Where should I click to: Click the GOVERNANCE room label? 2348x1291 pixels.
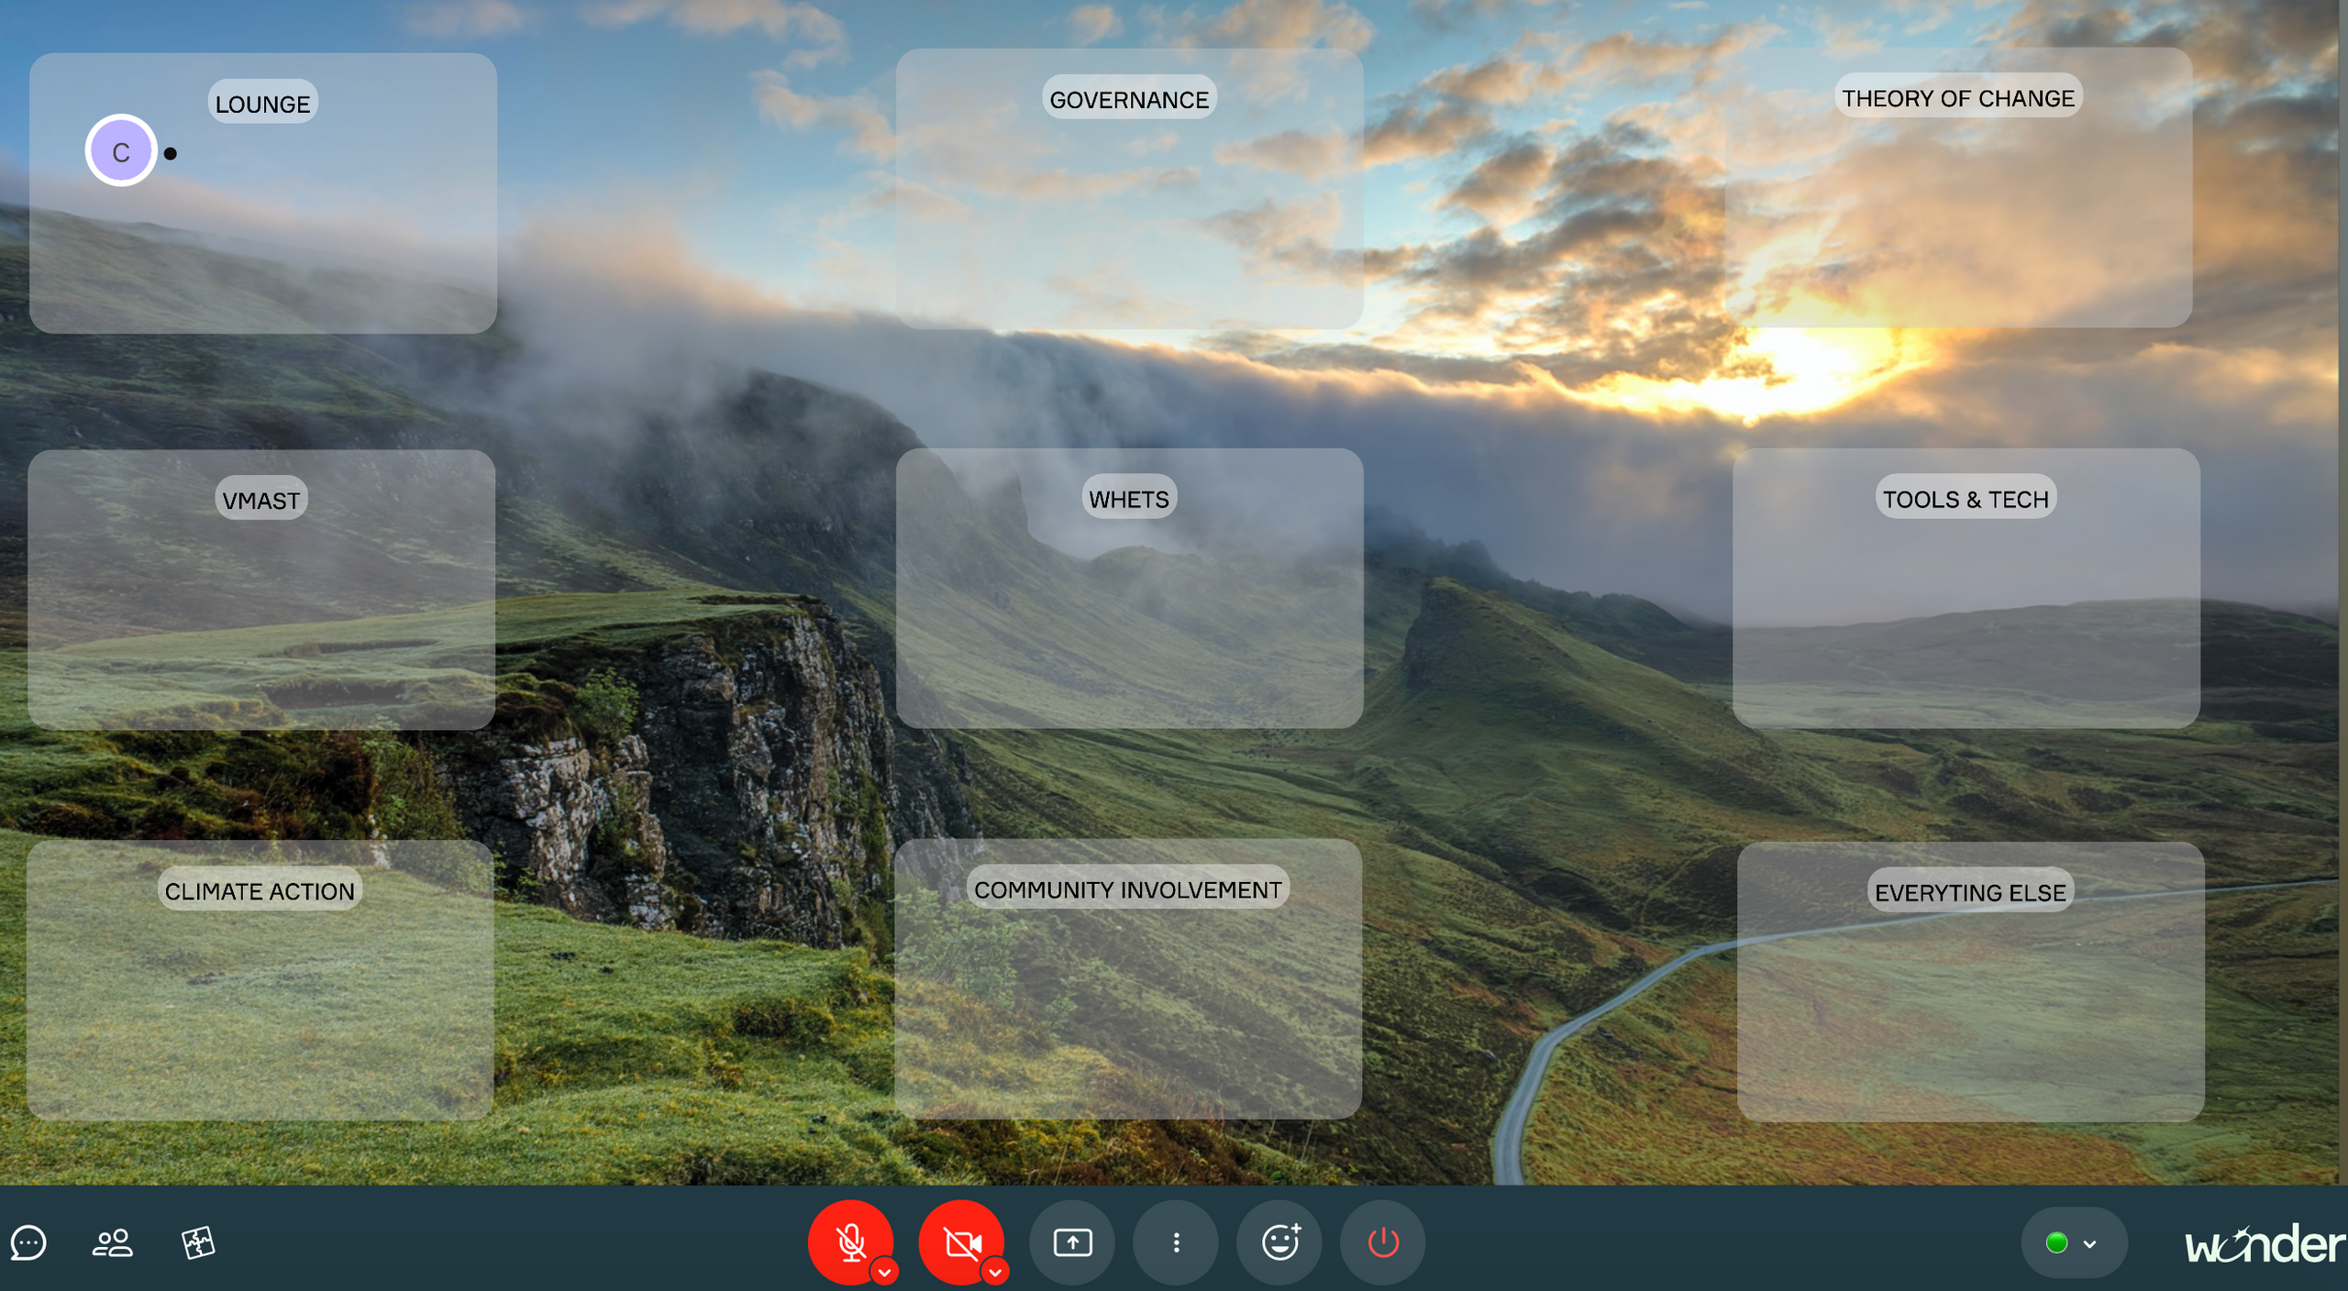click(x=1129, y=99)
